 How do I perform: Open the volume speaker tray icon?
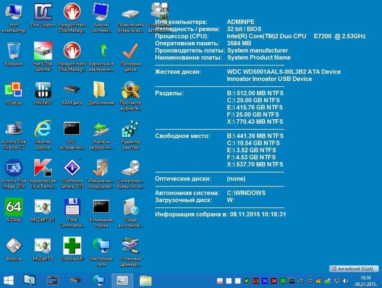(345, 281)
